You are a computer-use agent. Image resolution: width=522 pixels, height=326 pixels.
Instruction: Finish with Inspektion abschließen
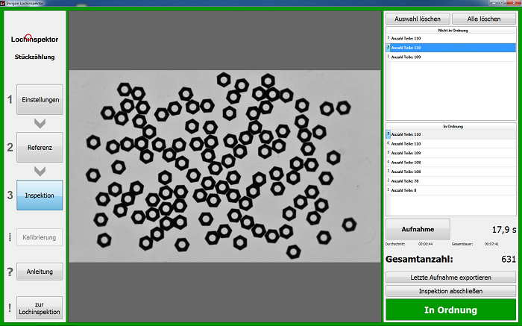(x=450, y=290)
